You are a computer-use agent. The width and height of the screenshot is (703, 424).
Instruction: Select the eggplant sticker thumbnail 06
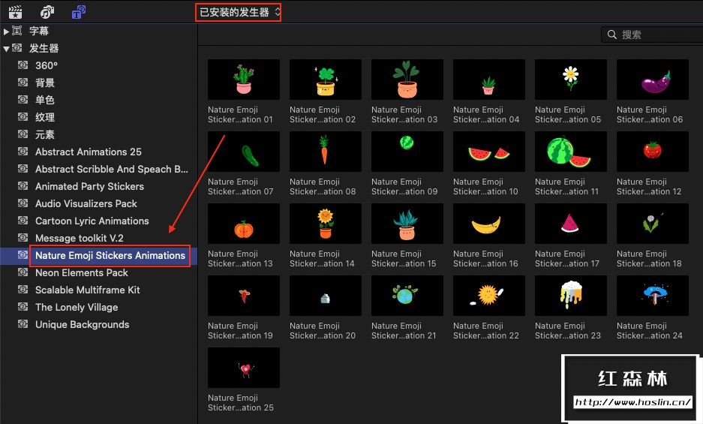click(653, 80)
